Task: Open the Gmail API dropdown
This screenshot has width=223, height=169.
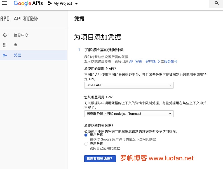Action: tap(129, 85)
